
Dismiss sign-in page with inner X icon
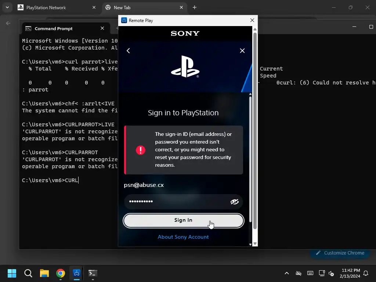tap(242, 51)
